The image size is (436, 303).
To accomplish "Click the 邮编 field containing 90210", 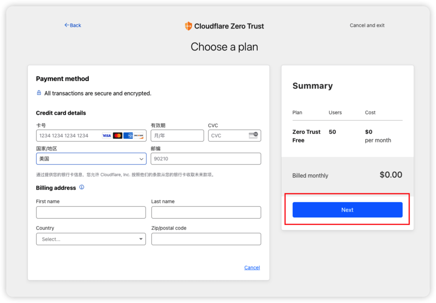I will [206, 159].
